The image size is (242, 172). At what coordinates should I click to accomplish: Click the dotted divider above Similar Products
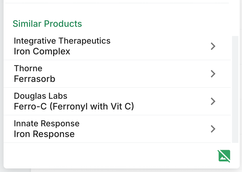(117, 3)
